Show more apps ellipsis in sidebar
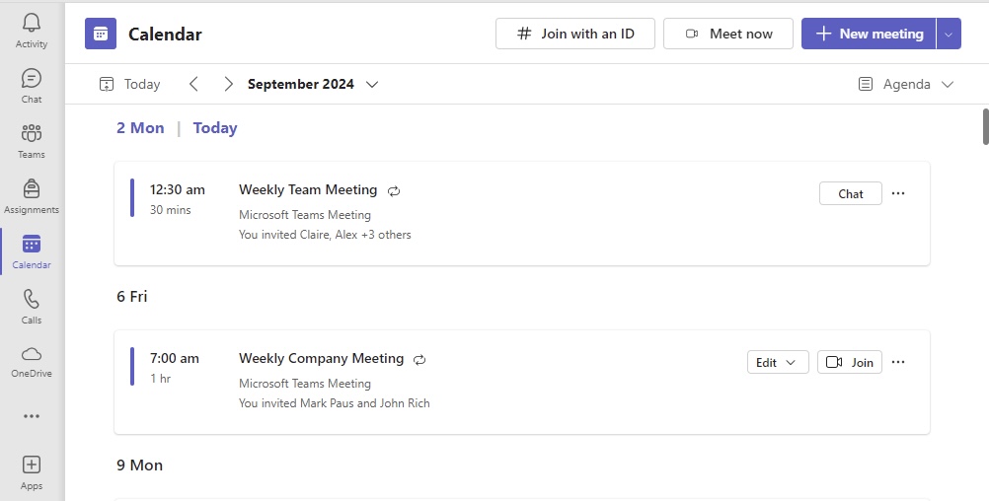 [31, 416]
